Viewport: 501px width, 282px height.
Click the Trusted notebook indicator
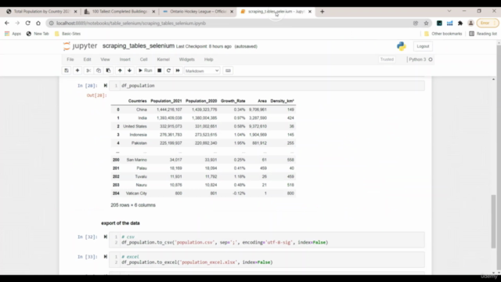(x=387, y=60)
